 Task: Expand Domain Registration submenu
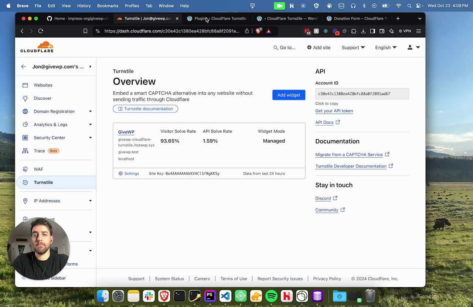pyautogui.click(x=90, y=111)
